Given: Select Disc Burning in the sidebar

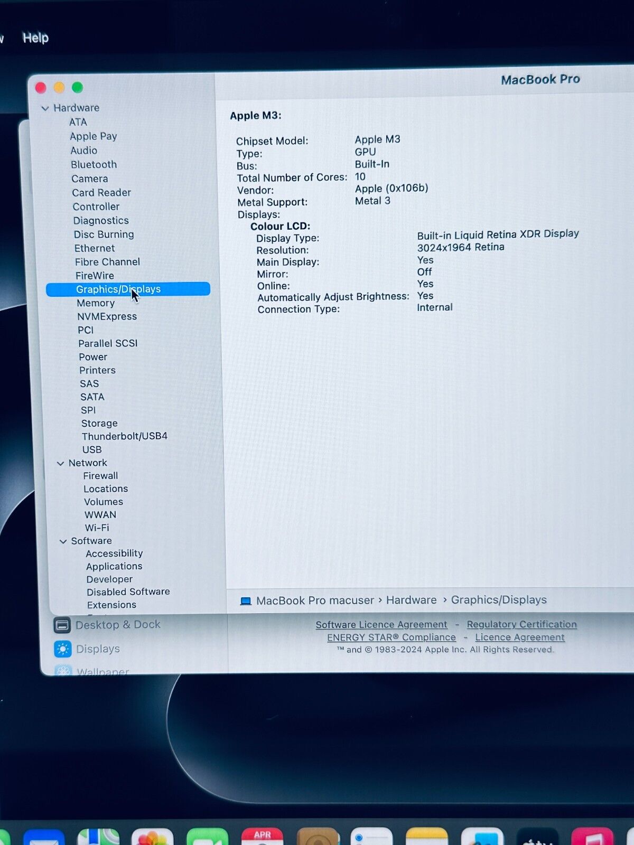Looking at the screenshot, I should (x=104, y=234).
